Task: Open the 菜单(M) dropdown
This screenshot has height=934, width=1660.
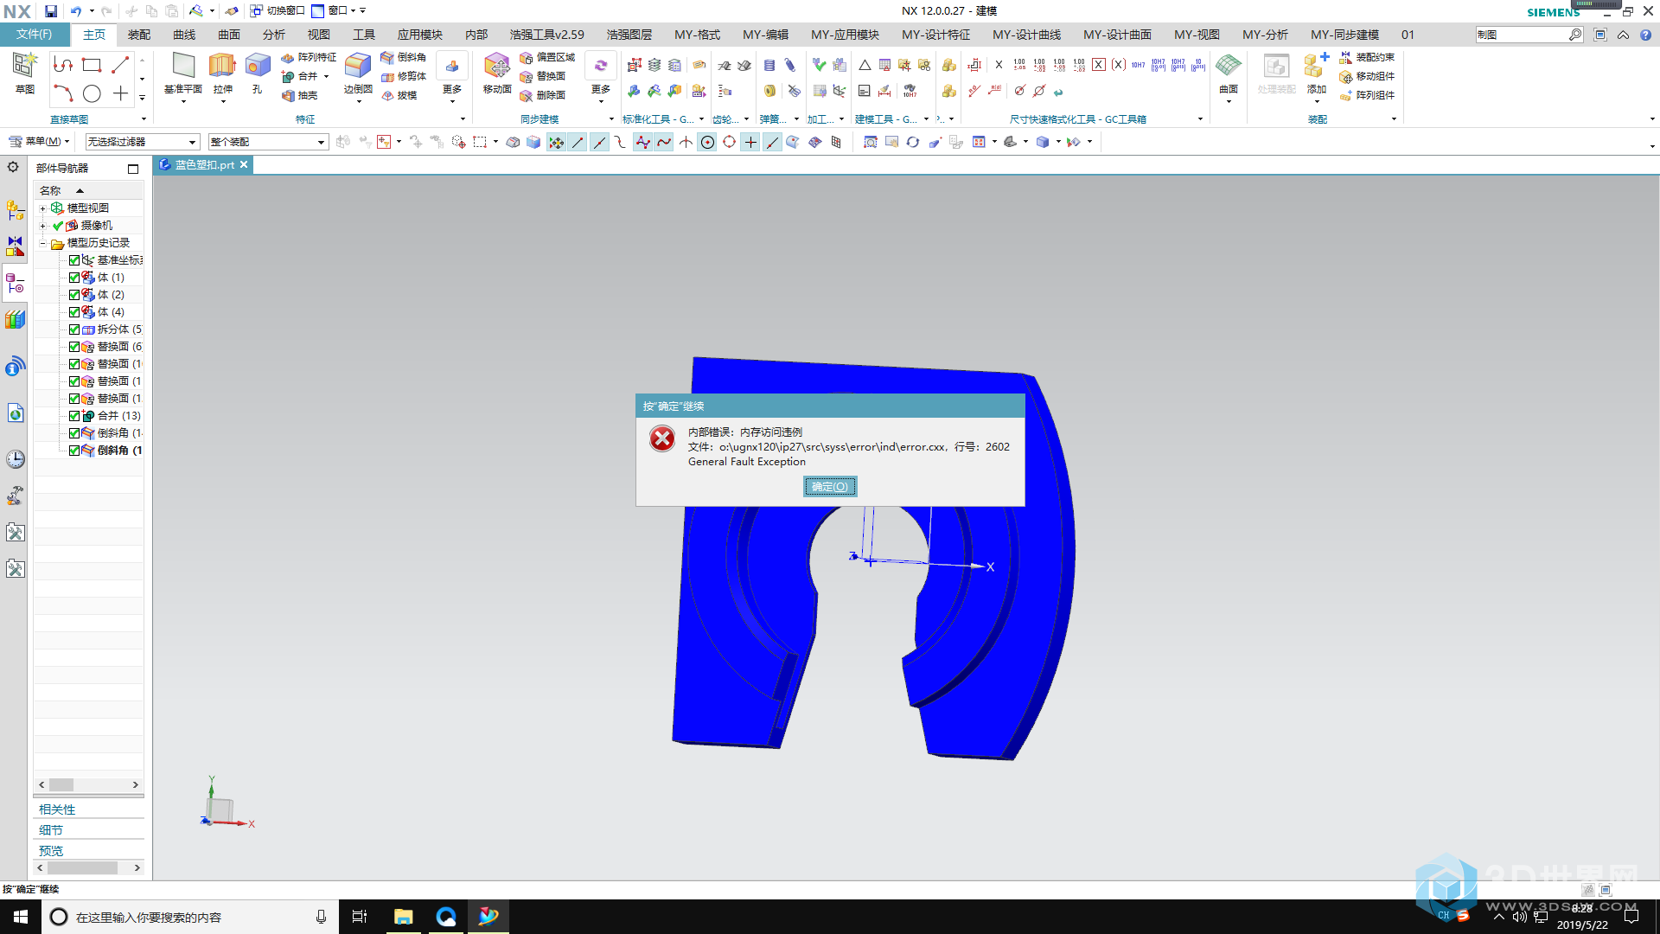Action: pyautogui.click(x=39, y=141)
